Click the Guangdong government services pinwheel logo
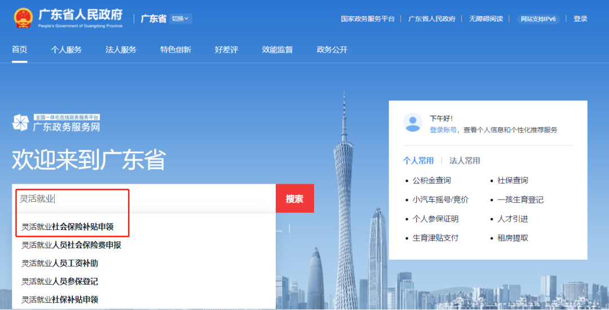609x310 pixels. point(21,123)
